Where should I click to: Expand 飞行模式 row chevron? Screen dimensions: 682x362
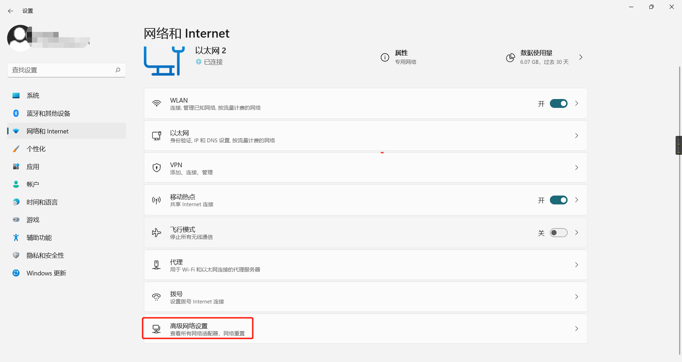577,232
